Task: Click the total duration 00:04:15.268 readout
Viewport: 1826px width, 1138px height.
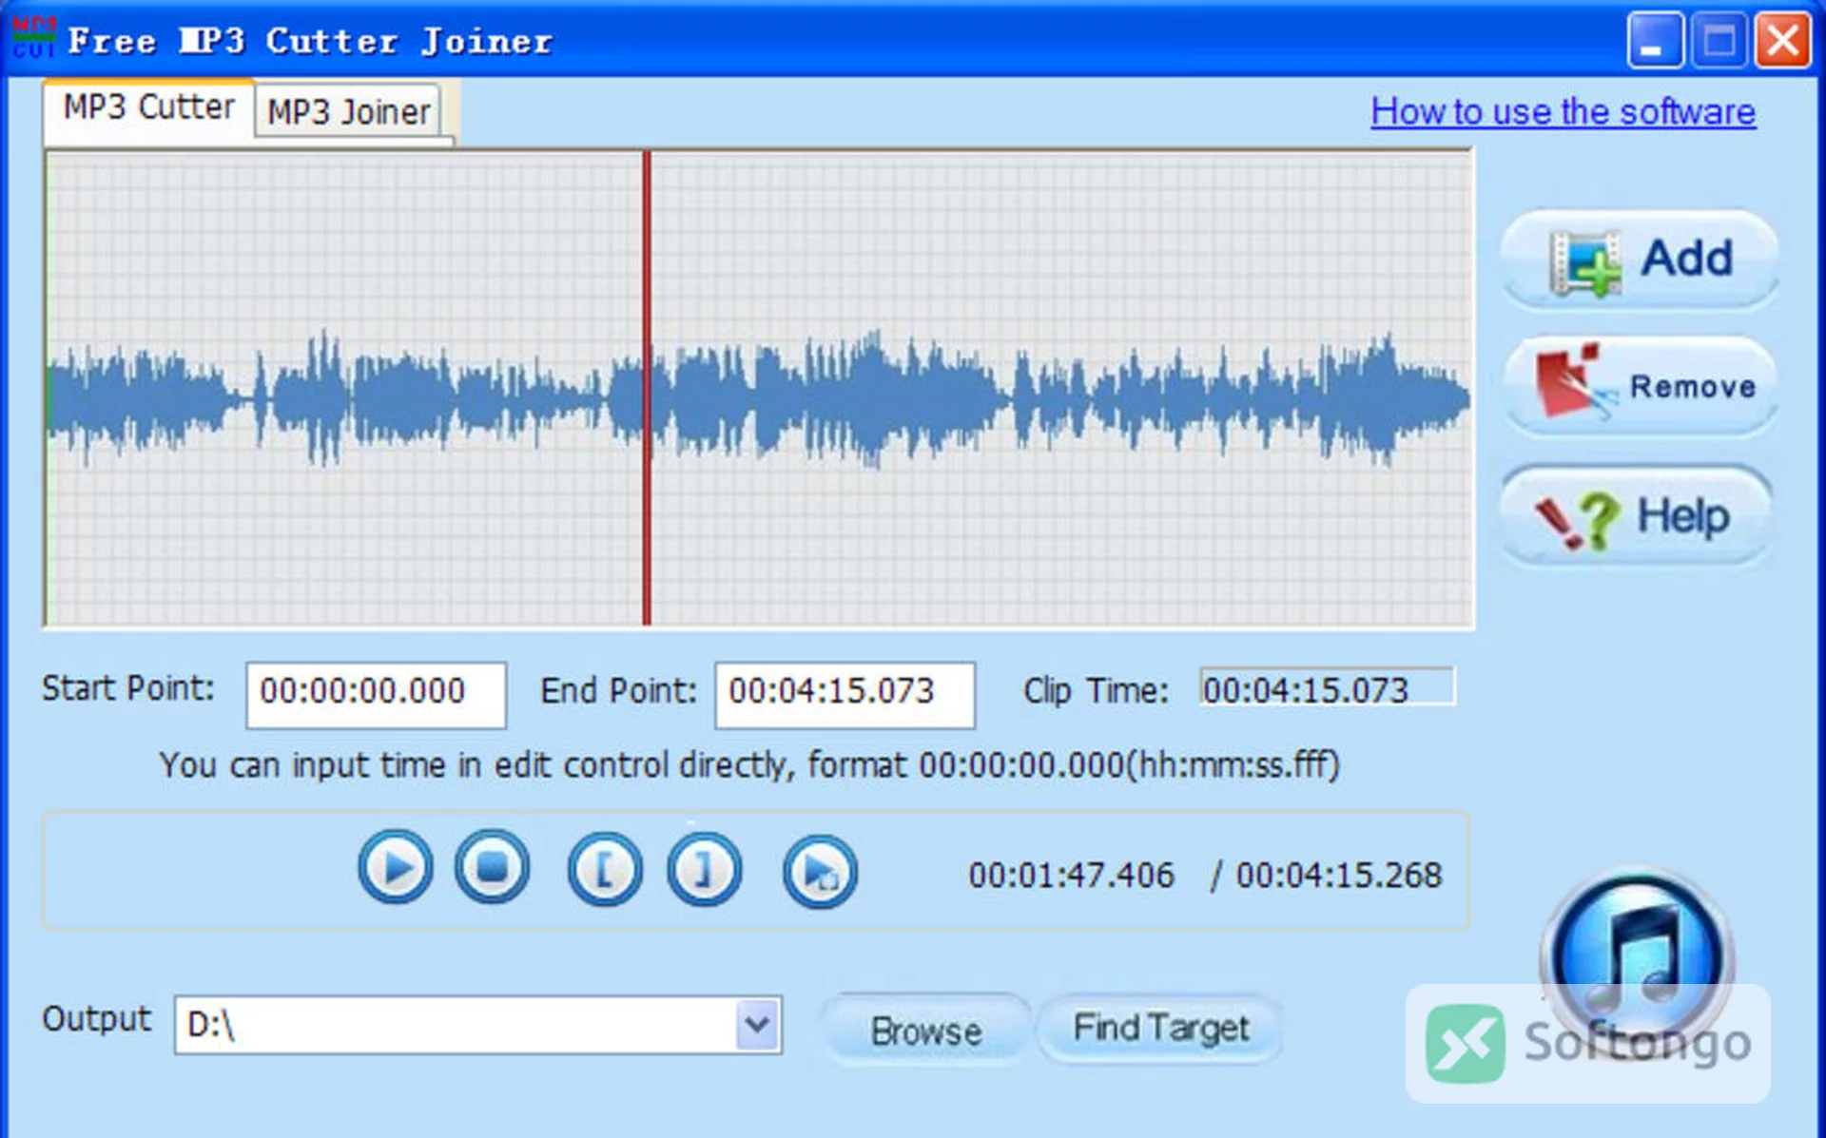Action: 1338,875
